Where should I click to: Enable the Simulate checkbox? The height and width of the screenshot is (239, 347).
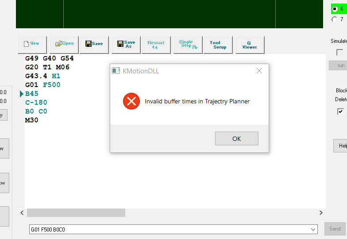[x=339, y=53]
